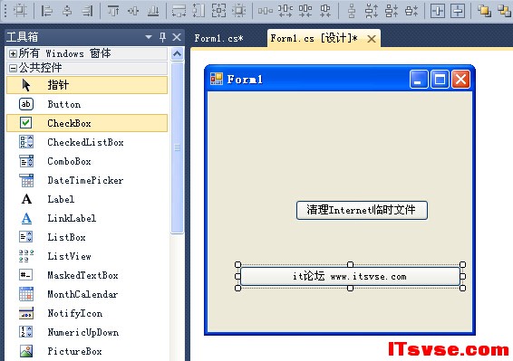Maximize the Form1 designer window
Image resolution: width=513 pixels, height=361 pixels.
[440, 79]
